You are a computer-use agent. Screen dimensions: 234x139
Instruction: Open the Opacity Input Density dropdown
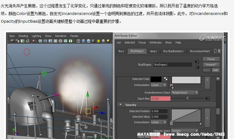point(185,131)
